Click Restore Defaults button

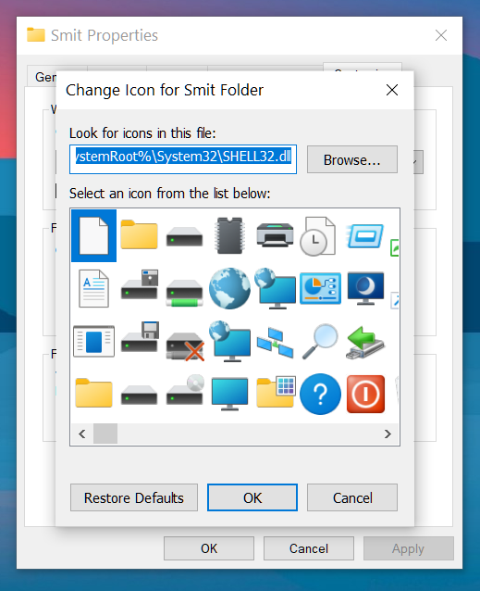click(134, 497)
